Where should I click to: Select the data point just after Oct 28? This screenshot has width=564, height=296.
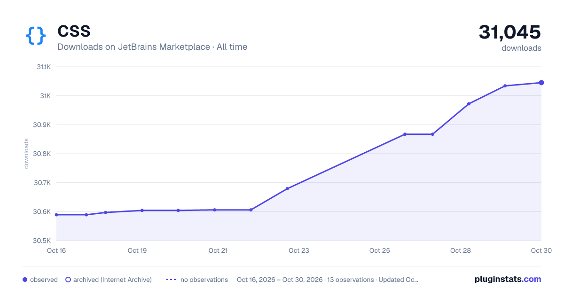coord(469,104)
